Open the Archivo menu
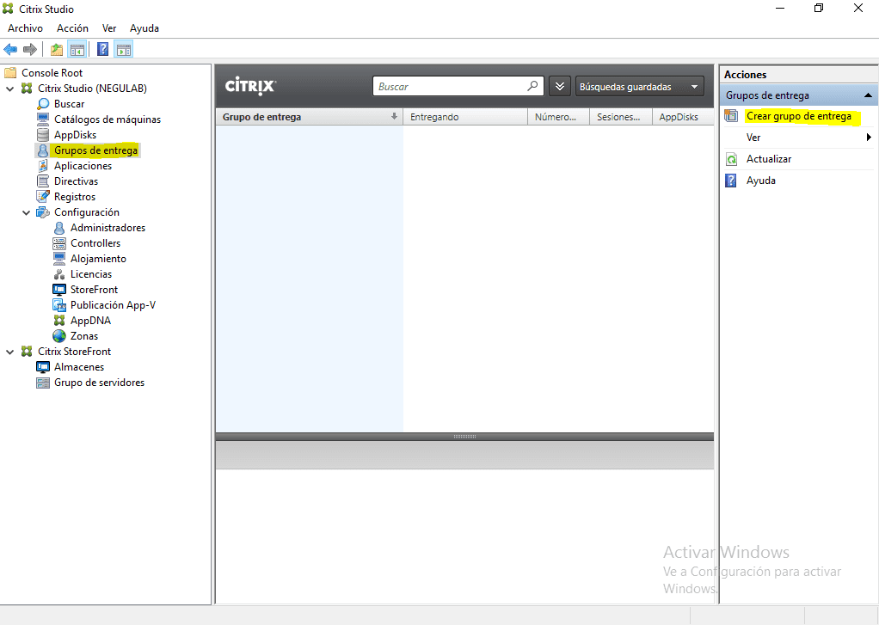Screen dimensions: 879x625 tap(25, 28)
